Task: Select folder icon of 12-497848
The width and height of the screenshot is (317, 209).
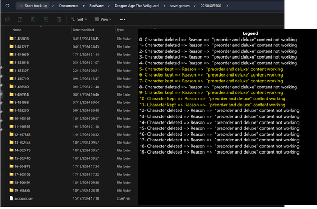Action: (11, 134)
